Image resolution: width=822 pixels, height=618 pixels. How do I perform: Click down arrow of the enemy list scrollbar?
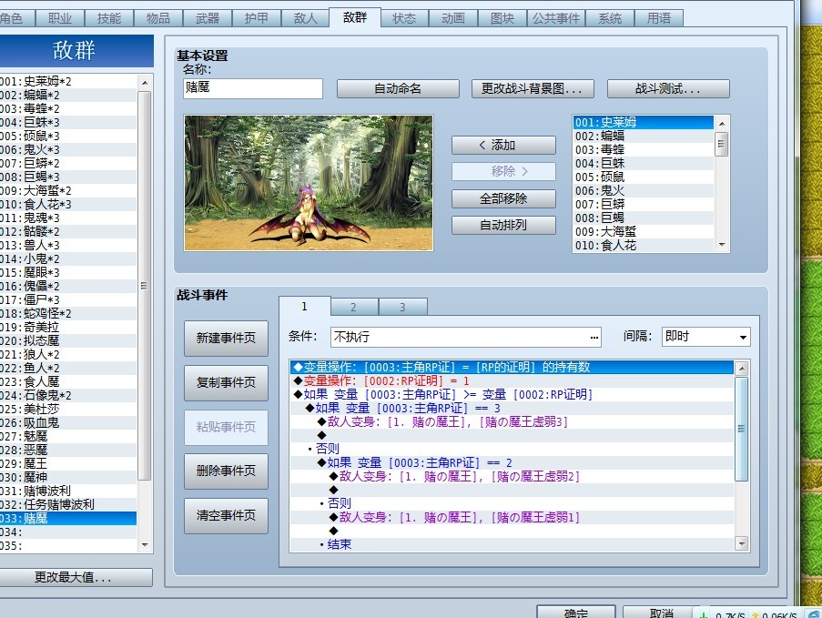[x=722, y=245]
